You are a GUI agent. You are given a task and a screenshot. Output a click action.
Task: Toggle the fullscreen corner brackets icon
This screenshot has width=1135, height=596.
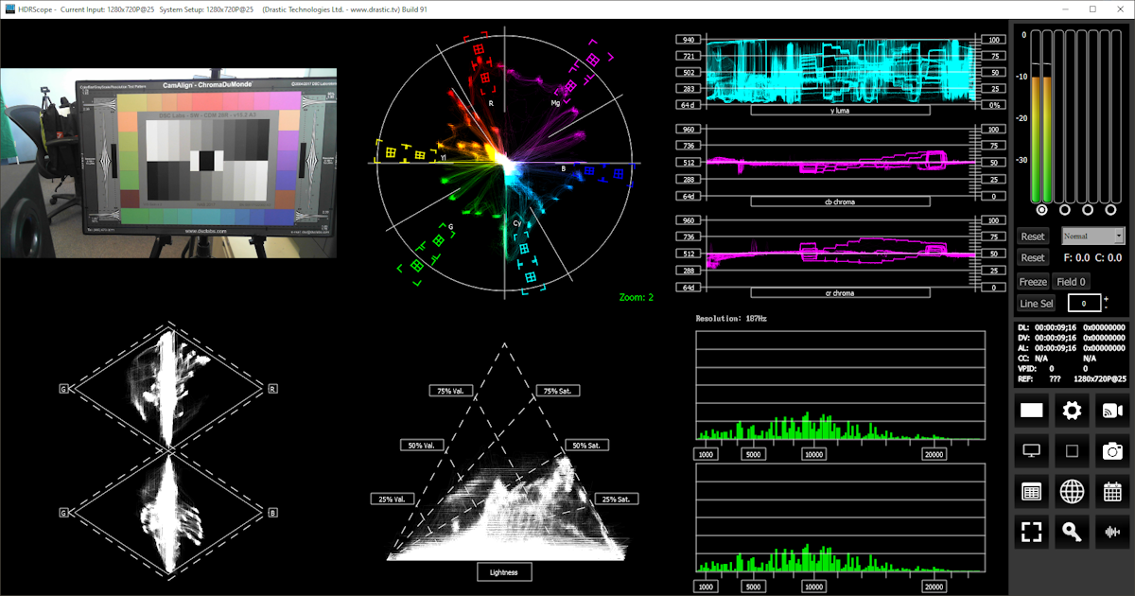point(1031,533)
